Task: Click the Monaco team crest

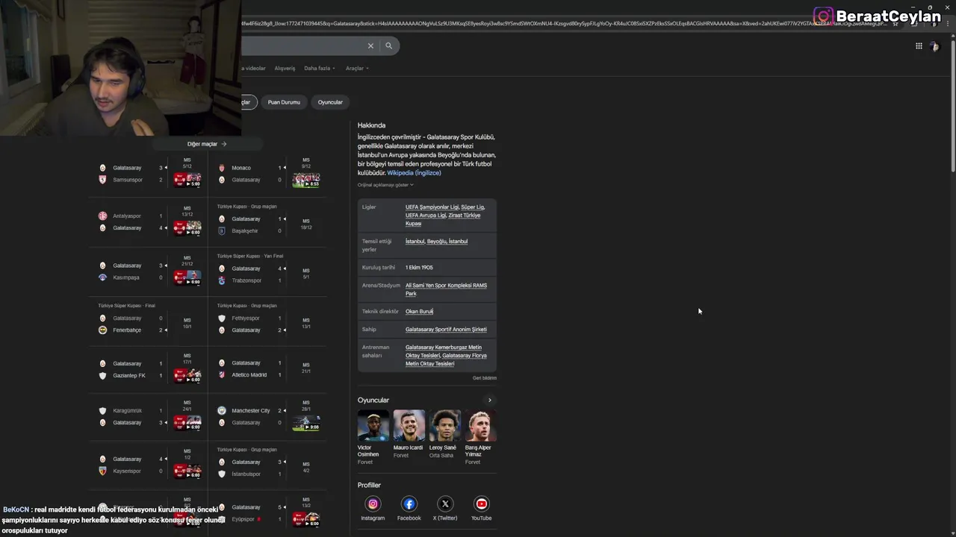Action: pyautogui.click(x=222, y=168)
